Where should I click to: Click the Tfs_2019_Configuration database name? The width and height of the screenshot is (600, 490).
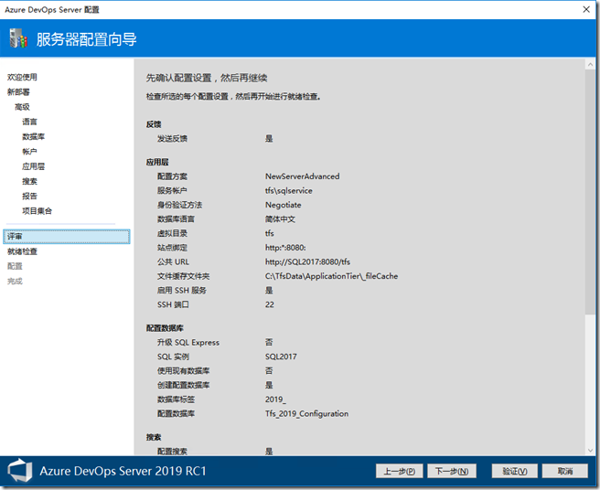point(307,414)
